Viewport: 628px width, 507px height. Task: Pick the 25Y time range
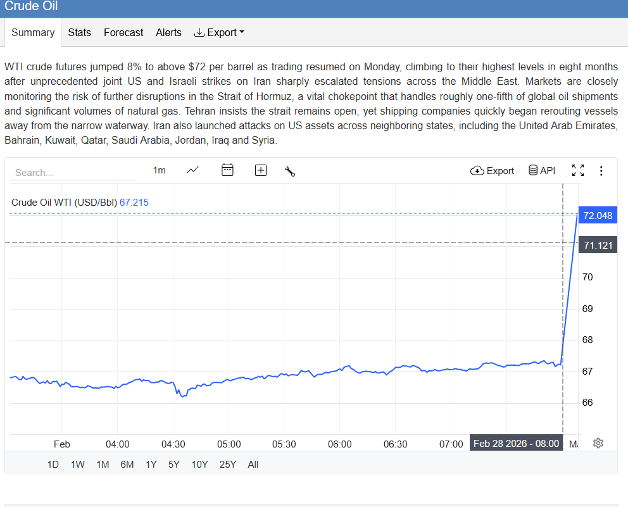[227, 465]
